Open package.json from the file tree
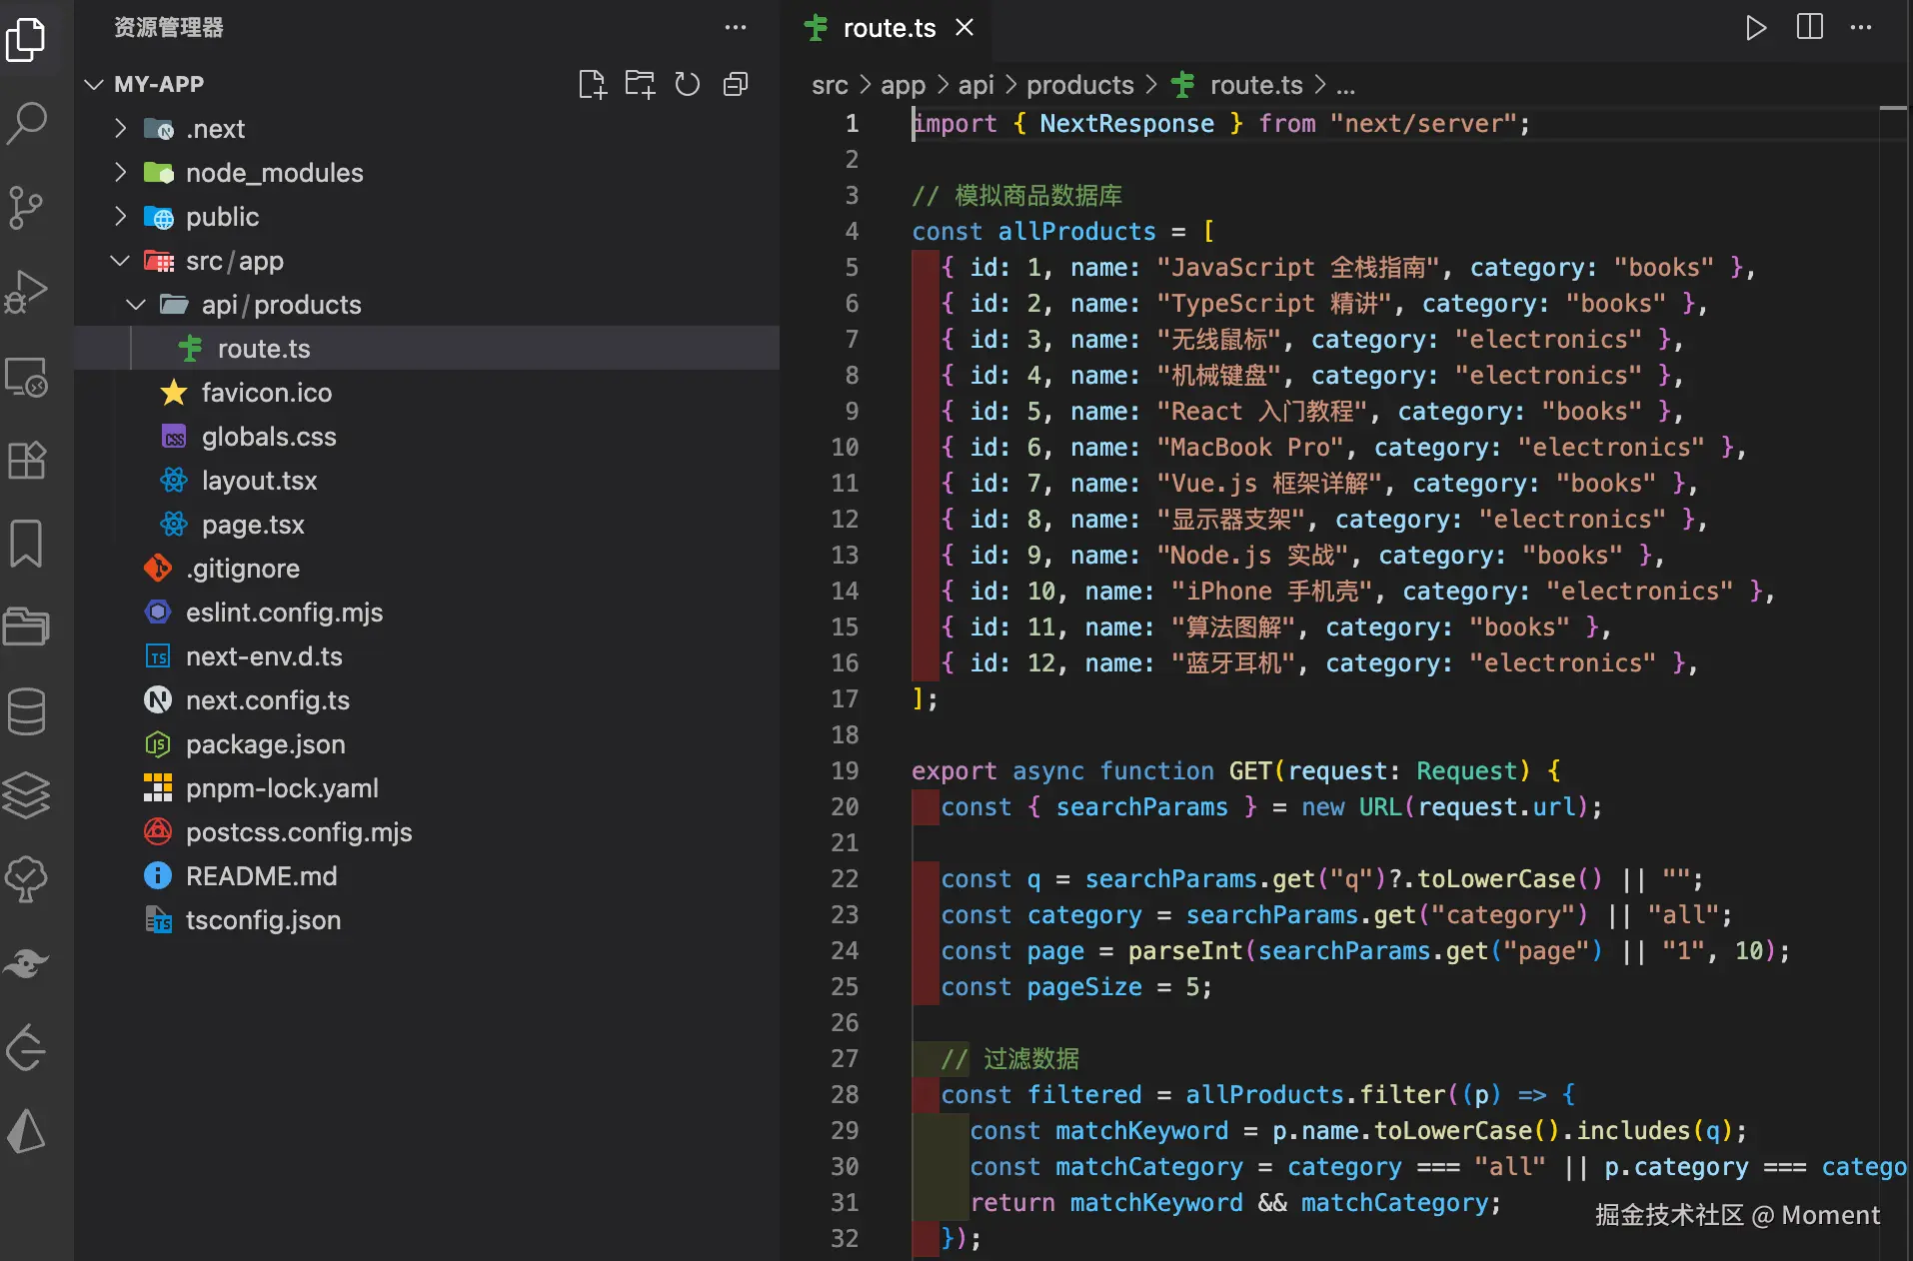Viewport: 1913px width, 1261px height. (x=265, y=744)
